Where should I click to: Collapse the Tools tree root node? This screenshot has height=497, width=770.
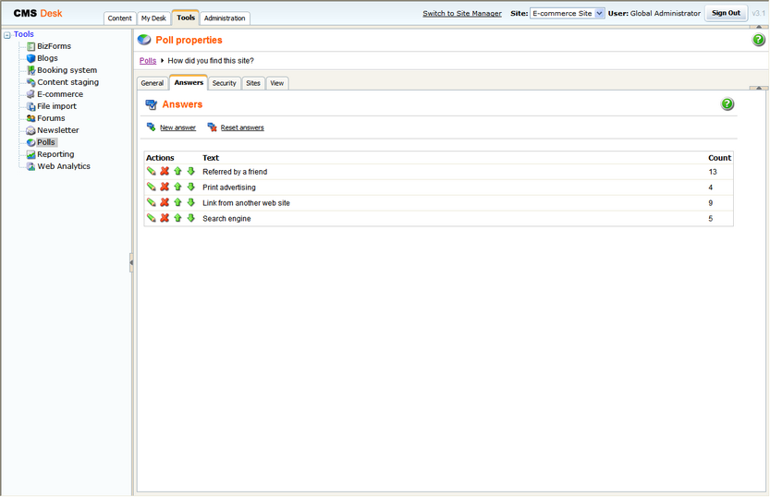[x=7, y=35]
